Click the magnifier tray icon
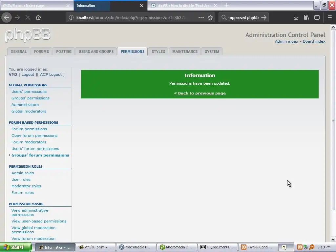 (x=312, y=247)
